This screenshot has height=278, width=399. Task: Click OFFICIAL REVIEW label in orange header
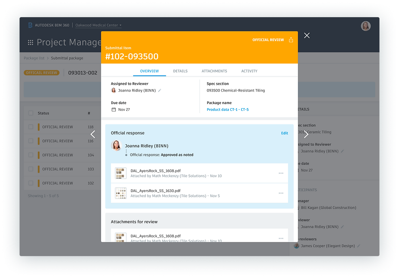pos(268,40)
